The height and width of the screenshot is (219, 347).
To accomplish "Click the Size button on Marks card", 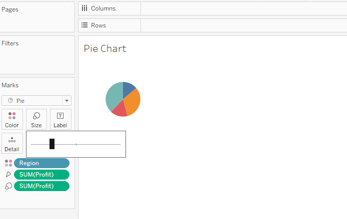I will [x=36, y=119].
